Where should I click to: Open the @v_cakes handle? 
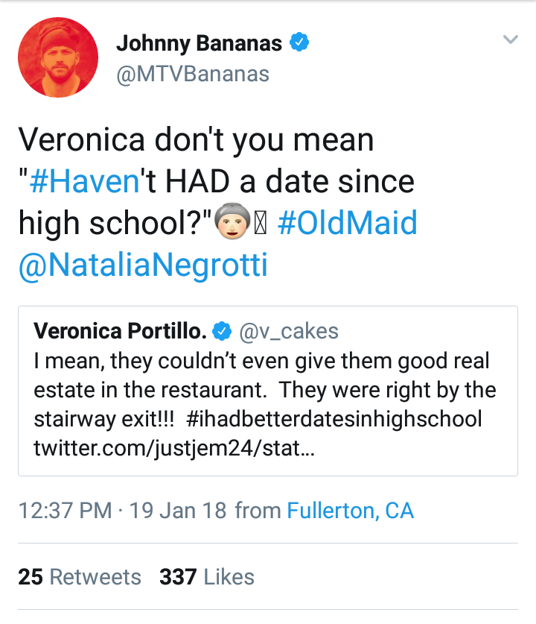pyautogui.click(x=289, y=331)
